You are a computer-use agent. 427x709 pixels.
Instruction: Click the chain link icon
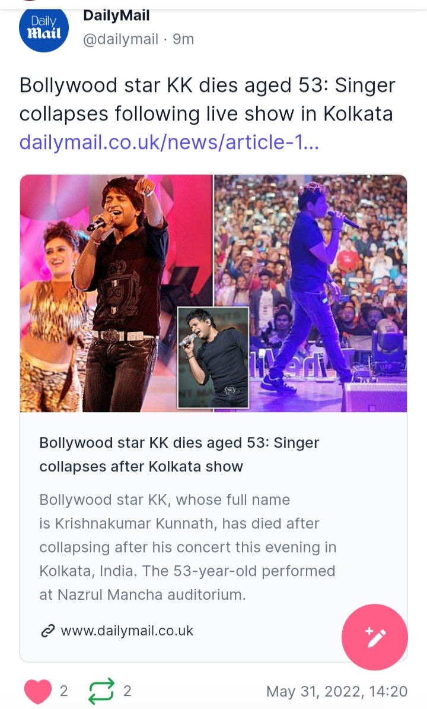(48, 631)
